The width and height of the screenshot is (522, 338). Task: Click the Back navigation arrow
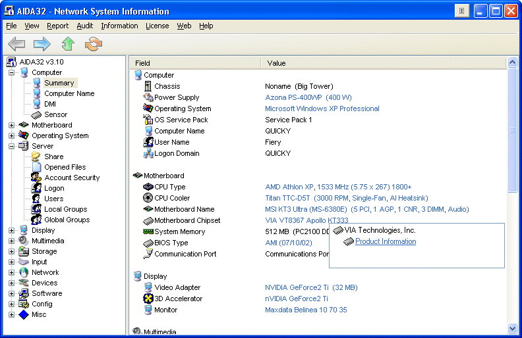(16, 44)
